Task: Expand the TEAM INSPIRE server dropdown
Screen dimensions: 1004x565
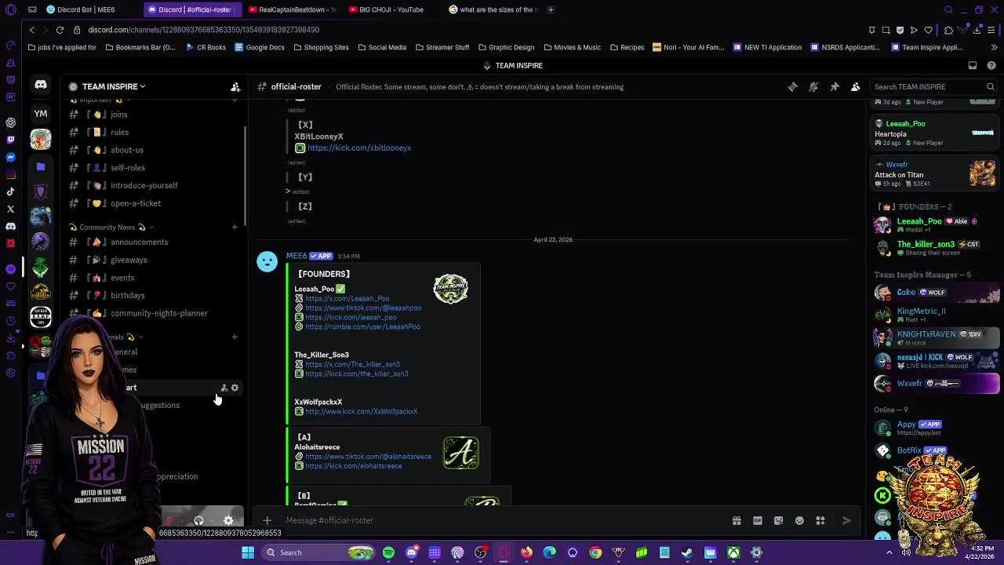Action: pyautogui.click(x=114, y=86)
